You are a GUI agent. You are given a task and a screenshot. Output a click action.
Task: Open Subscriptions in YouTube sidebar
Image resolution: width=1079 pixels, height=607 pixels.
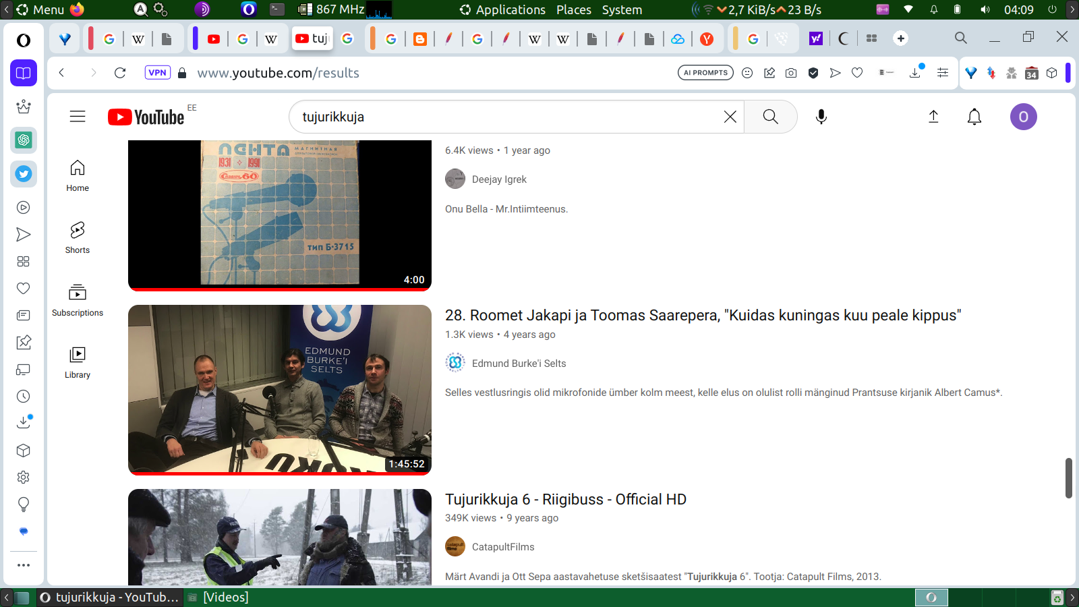[78, 300]
